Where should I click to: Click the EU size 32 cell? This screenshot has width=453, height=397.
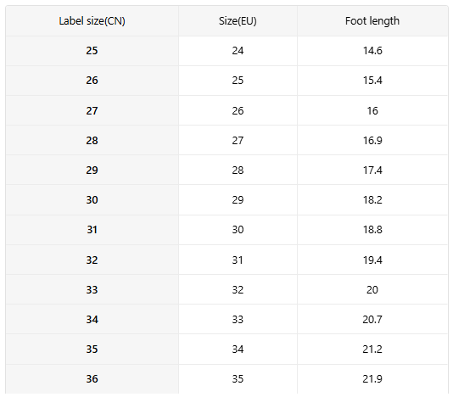(x=238, y=289)
